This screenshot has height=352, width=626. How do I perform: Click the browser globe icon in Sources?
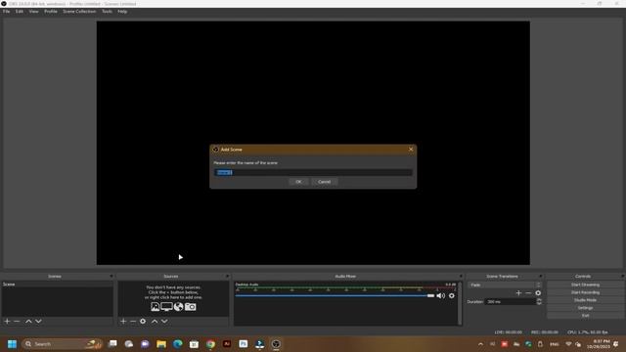pos(178,306)
